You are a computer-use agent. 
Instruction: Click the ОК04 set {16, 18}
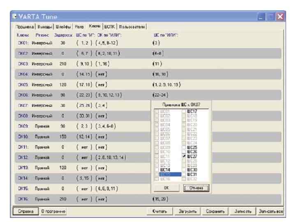(x=160, y=74)
